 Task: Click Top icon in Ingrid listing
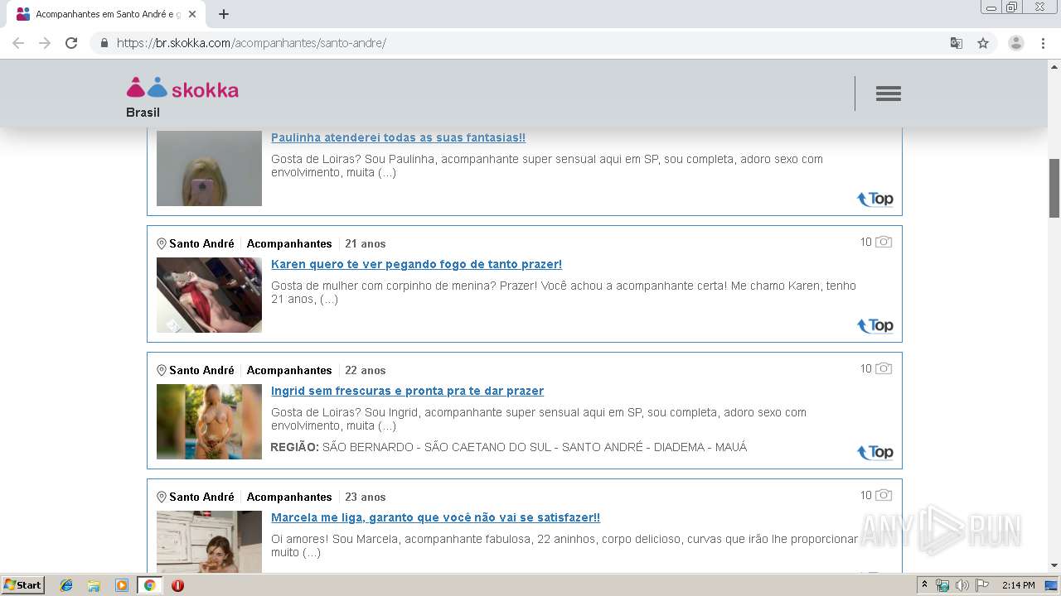[x=874, y=452]
